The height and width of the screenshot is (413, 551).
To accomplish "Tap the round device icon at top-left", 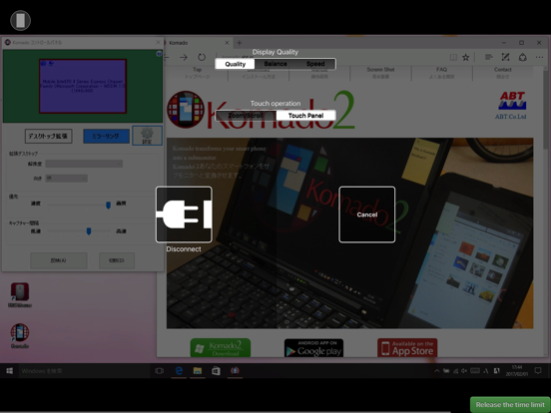I will coord(20,20).
